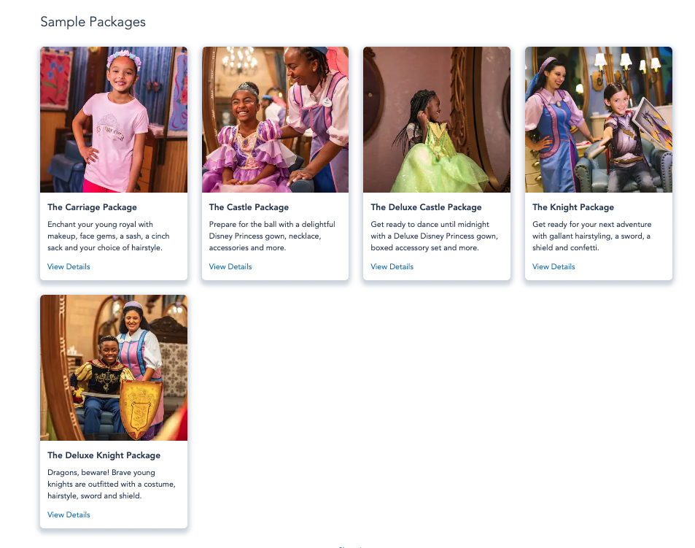Select The Deluxe Castle Package title

click(x=426, y=207)
